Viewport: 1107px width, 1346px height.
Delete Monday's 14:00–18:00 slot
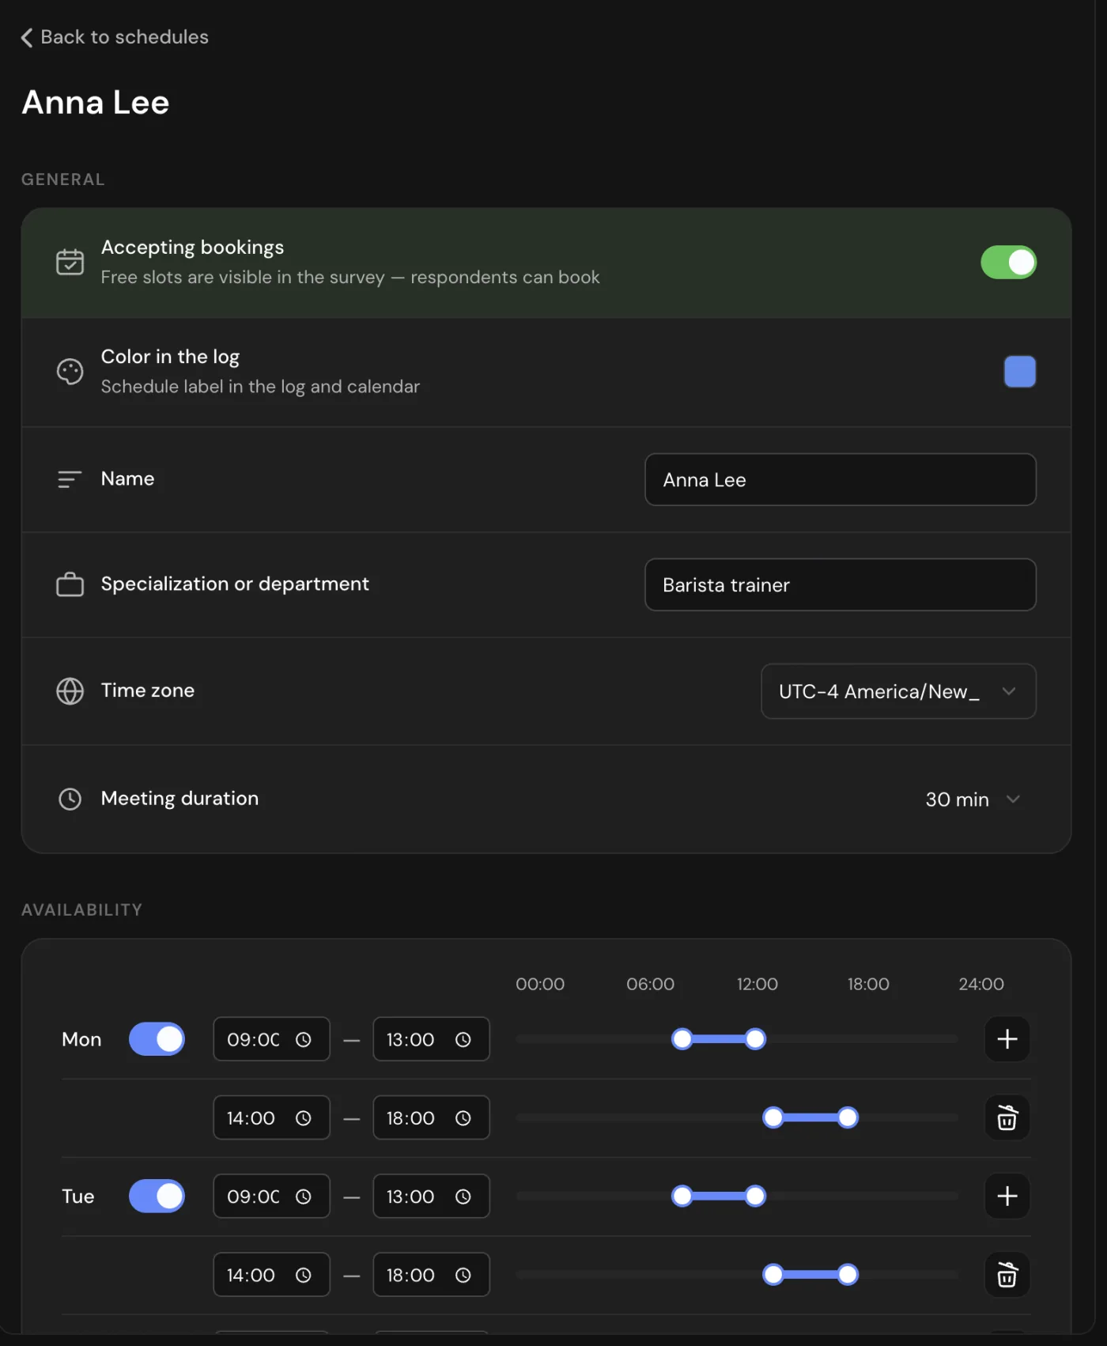click(1007, 1117)
